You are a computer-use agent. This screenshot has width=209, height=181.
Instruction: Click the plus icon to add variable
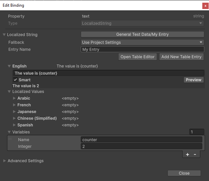[x=187, y=154]
